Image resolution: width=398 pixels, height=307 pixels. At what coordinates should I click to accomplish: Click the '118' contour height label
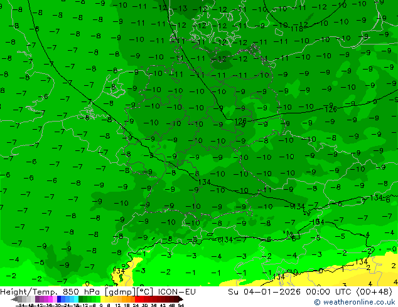296,29
